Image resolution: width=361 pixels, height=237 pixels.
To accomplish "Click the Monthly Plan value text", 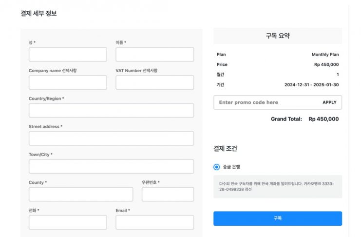I will [325, 55].
